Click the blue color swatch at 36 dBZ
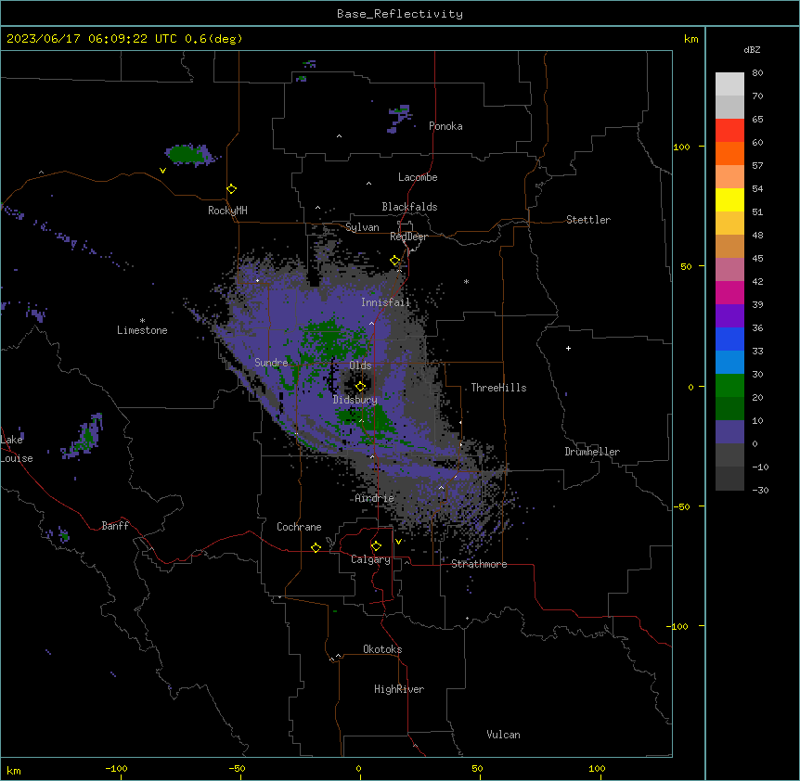Viewport: 800px width, 781px height. click(x=729, y=339)
